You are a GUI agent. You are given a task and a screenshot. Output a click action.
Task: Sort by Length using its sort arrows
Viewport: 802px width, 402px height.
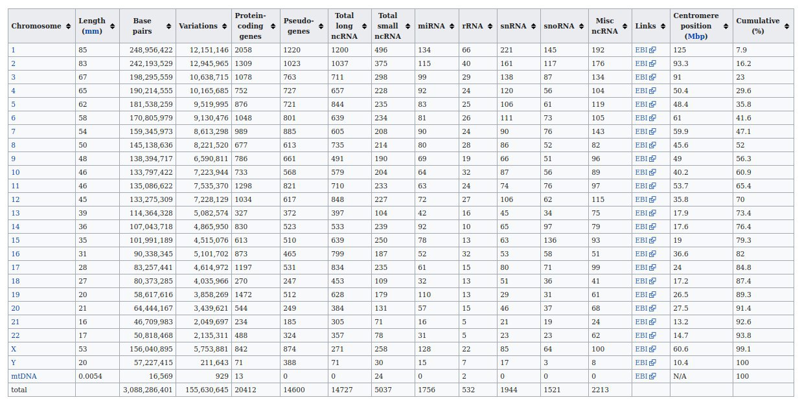(x=113, y=27)
